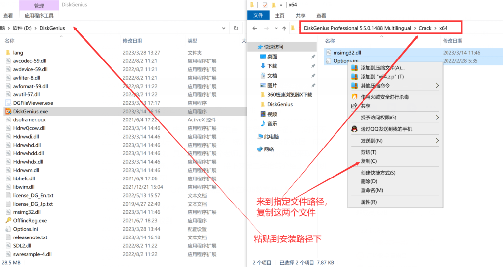Select 添加到 "x64.zip" (T) menu entry
The height and width of the screenshot is (267, 503).
tap(382, 77)
